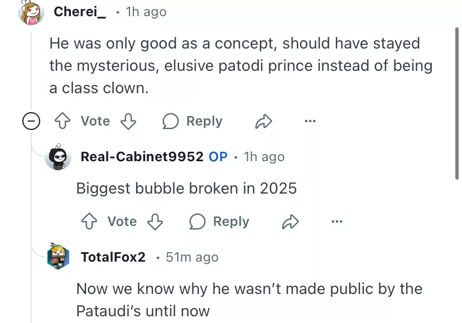Downvote Real-Cabinet9952's reply
This screenshot has width=462, height=323.
[x=155, y=221]
